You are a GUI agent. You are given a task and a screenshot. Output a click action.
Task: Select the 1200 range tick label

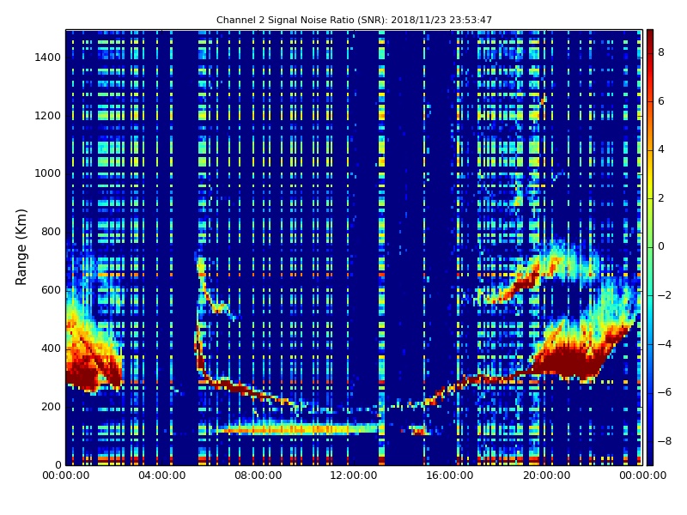click(x=48, y=116)
